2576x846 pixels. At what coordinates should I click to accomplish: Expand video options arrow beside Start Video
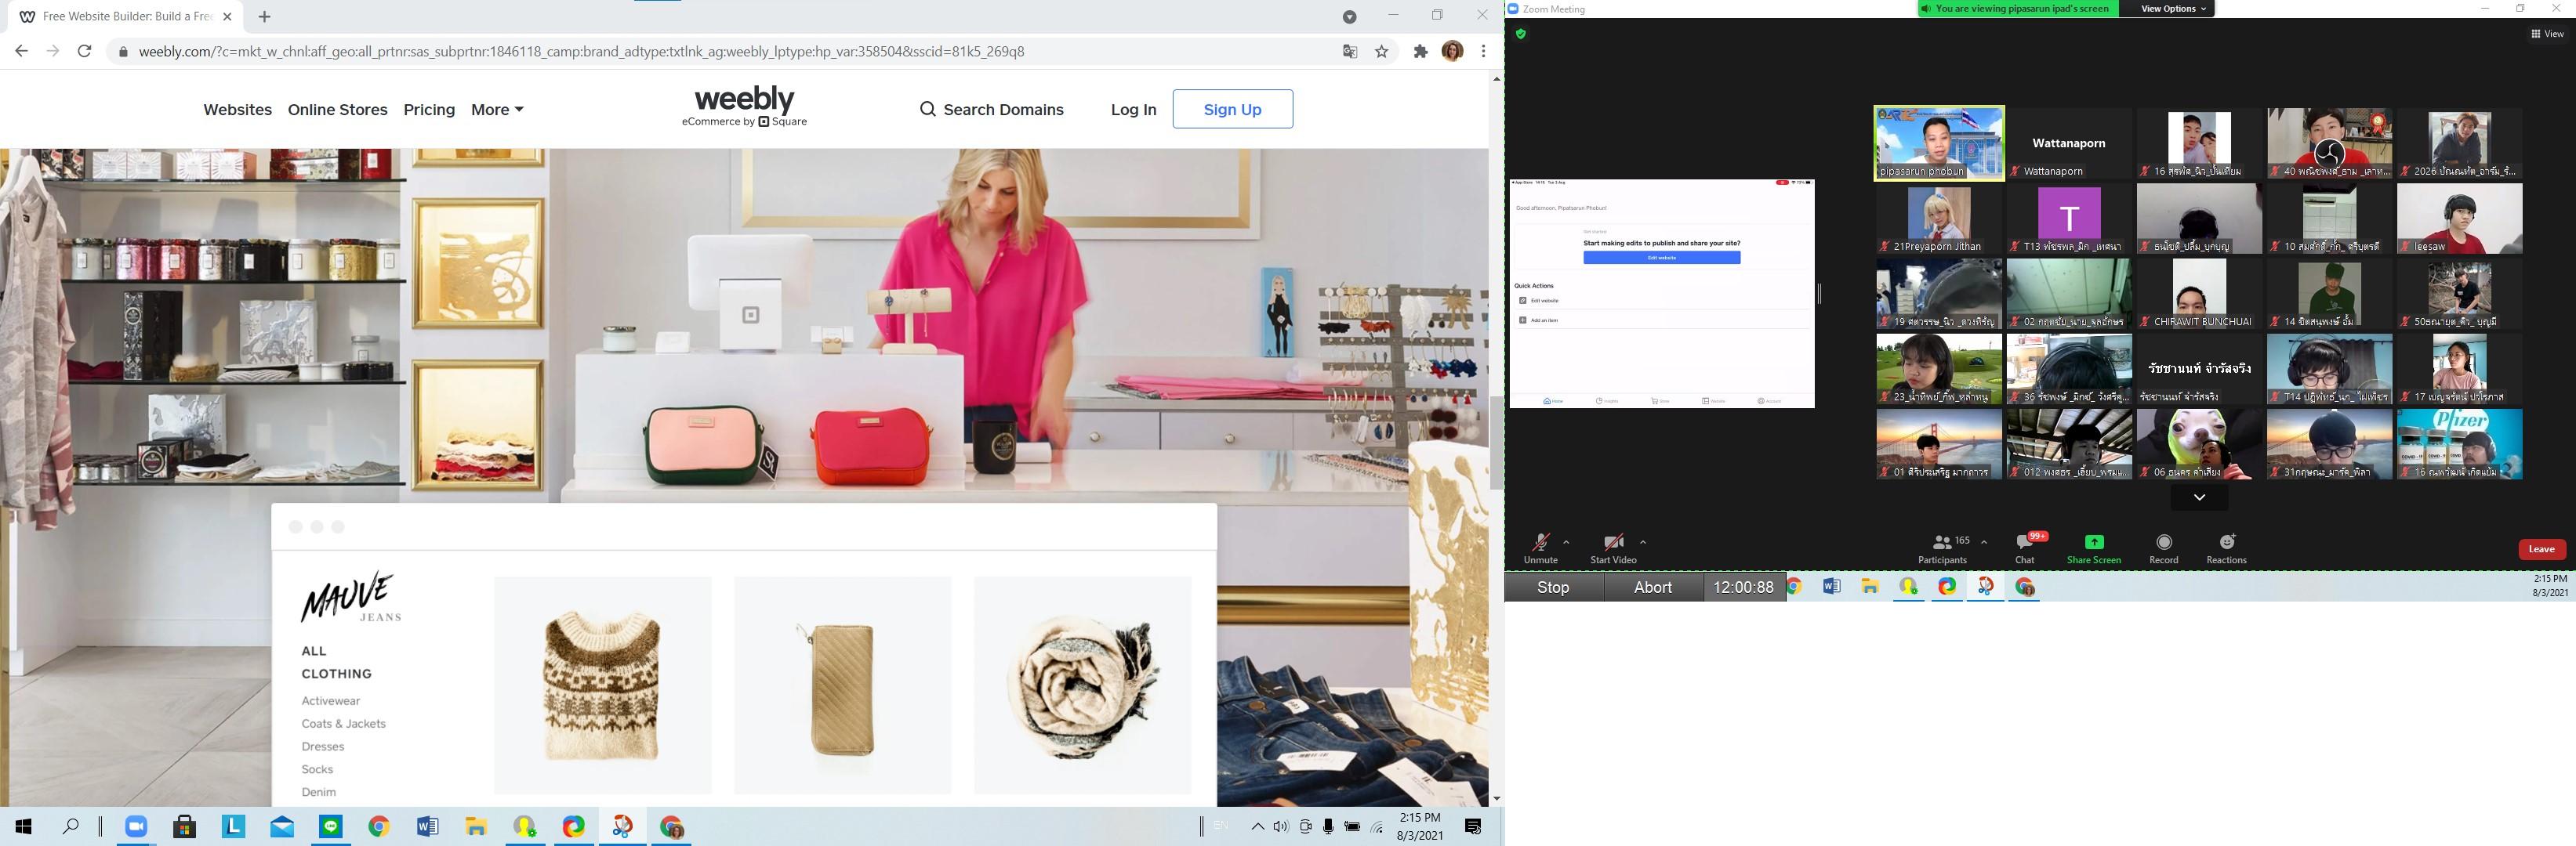1643,542
